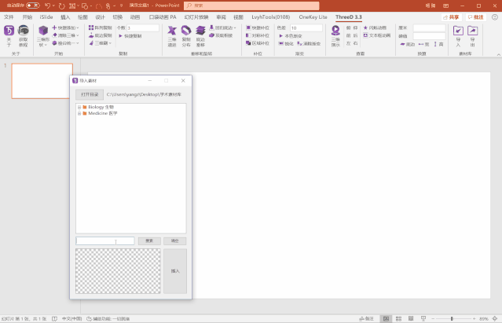Screen dimensions: 502x323
Task: Expand the Medicine folder node
Action: [x=79, y=114]
